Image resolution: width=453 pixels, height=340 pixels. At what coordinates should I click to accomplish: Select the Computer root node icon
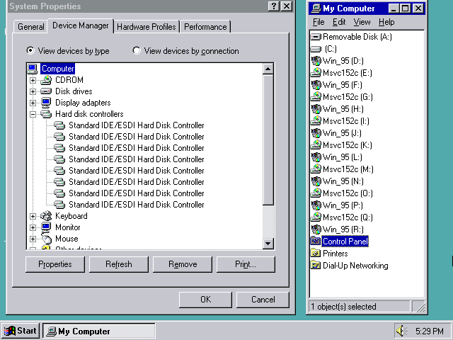(33, 69)
